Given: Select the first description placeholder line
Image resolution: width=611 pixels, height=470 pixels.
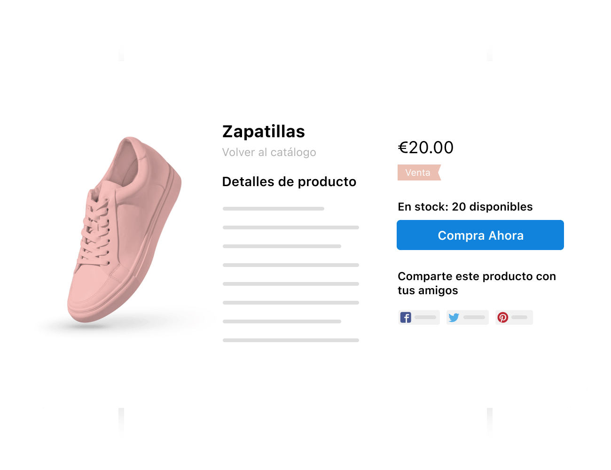Looking at the screenshot, I should click(274, 209).
